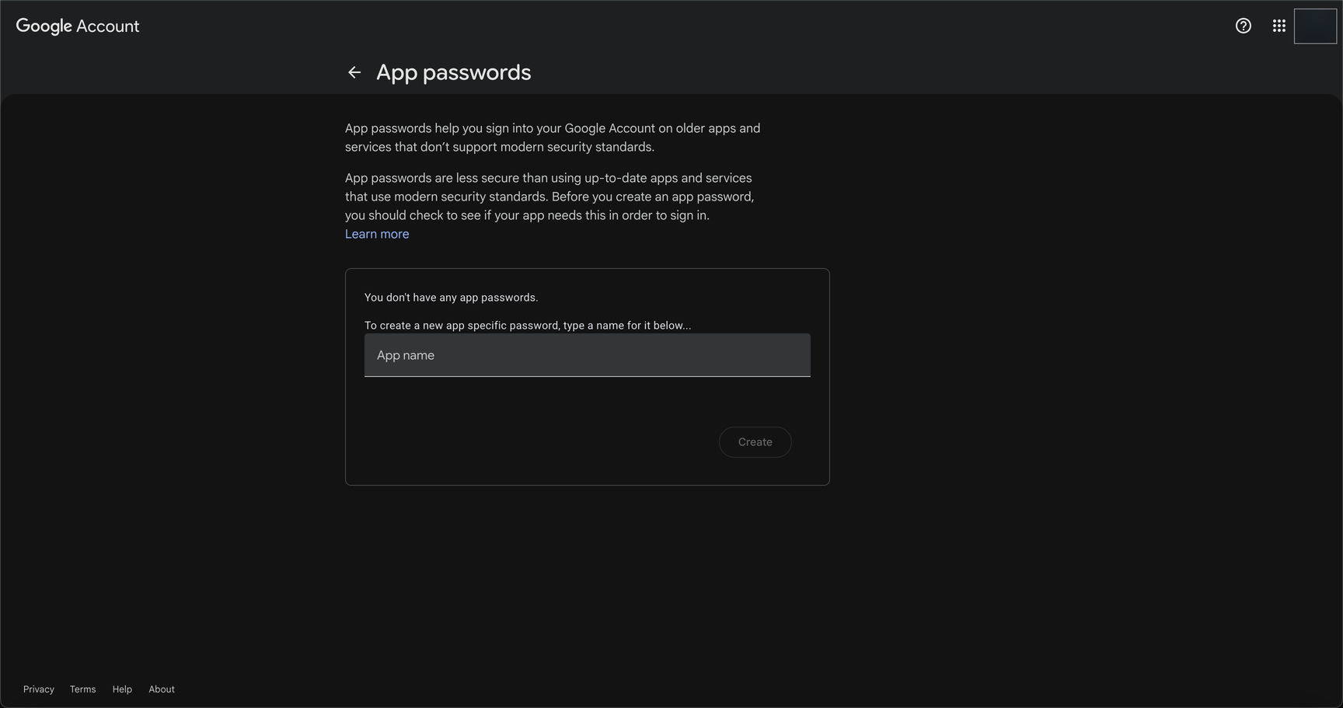Focus the App name input field

pyautogui.click(x=588, y=355)
